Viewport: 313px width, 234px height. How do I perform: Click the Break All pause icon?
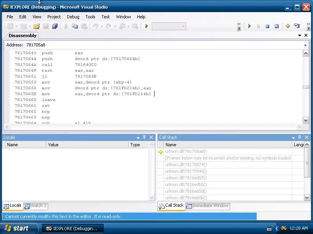click(x=258, y=26)
